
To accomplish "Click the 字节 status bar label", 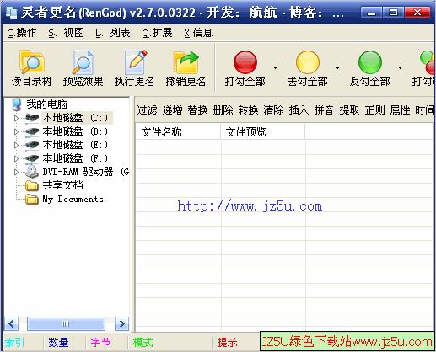I will click(100, 343).
